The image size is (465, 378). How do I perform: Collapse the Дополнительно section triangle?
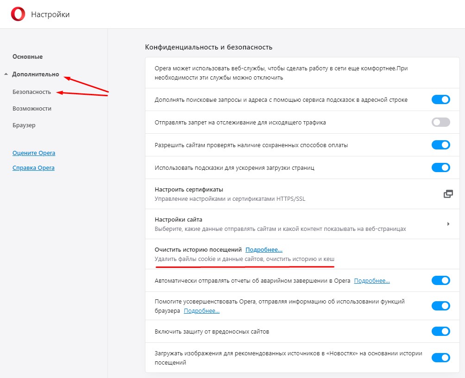click(x=6, y=74)
